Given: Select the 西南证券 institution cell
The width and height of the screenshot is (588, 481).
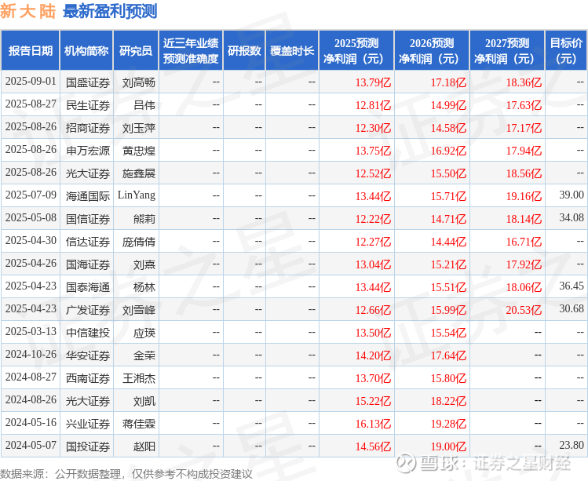Looking at the screenshot, I should click(x=86, y=377).
